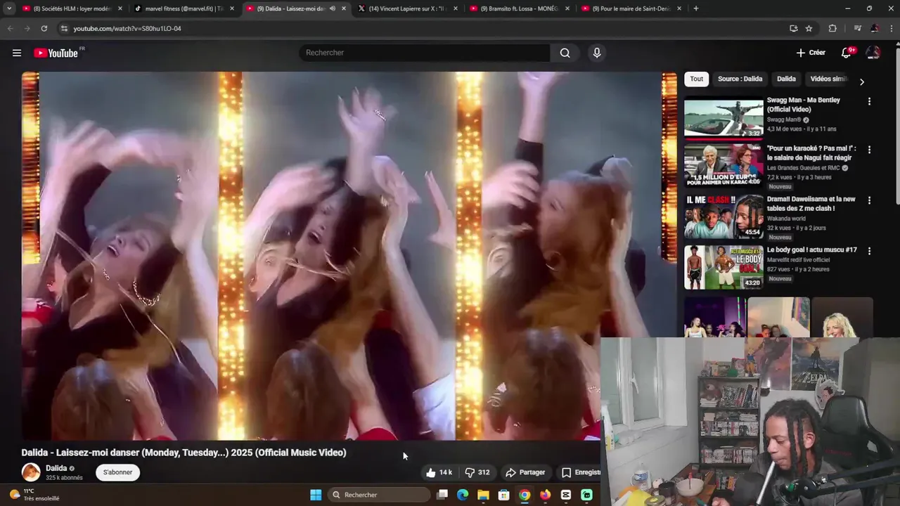900x506 pixels.
Task: Open the Windows Start menu
Action: point(316,495)
